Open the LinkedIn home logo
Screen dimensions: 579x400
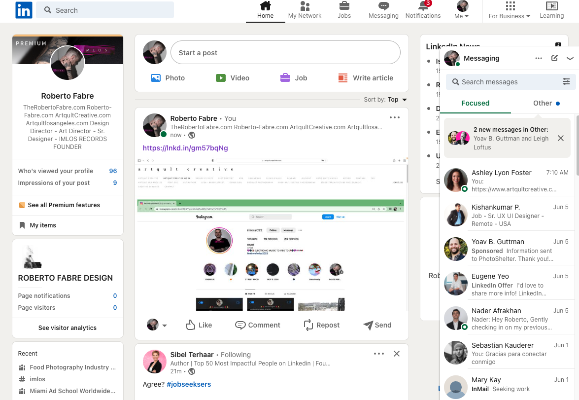24,10
